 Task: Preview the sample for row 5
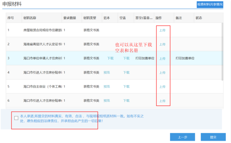(x=107, y=87)
